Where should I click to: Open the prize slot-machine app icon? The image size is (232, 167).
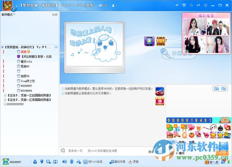tap(161, 41)
